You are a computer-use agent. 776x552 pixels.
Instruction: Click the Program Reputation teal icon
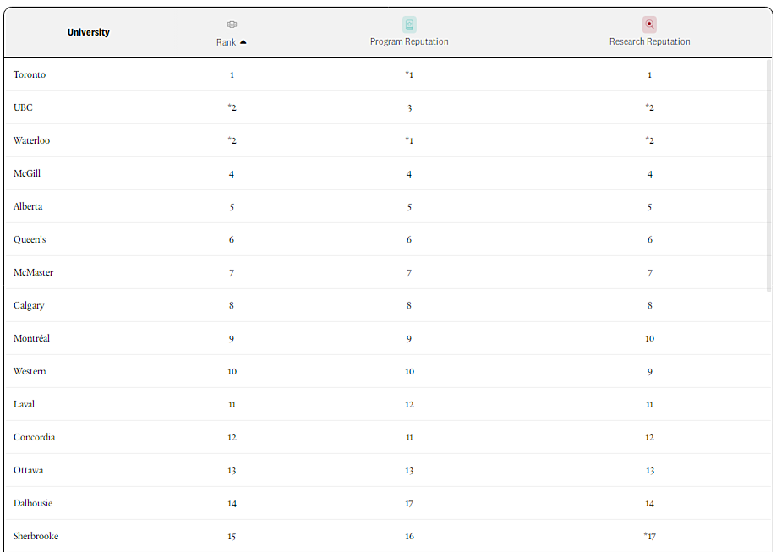click(x=409, y=25)
